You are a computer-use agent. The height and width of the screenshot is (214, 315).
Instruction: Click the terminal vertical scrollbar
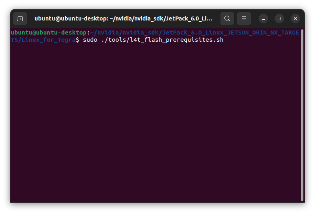click(302, 115)
